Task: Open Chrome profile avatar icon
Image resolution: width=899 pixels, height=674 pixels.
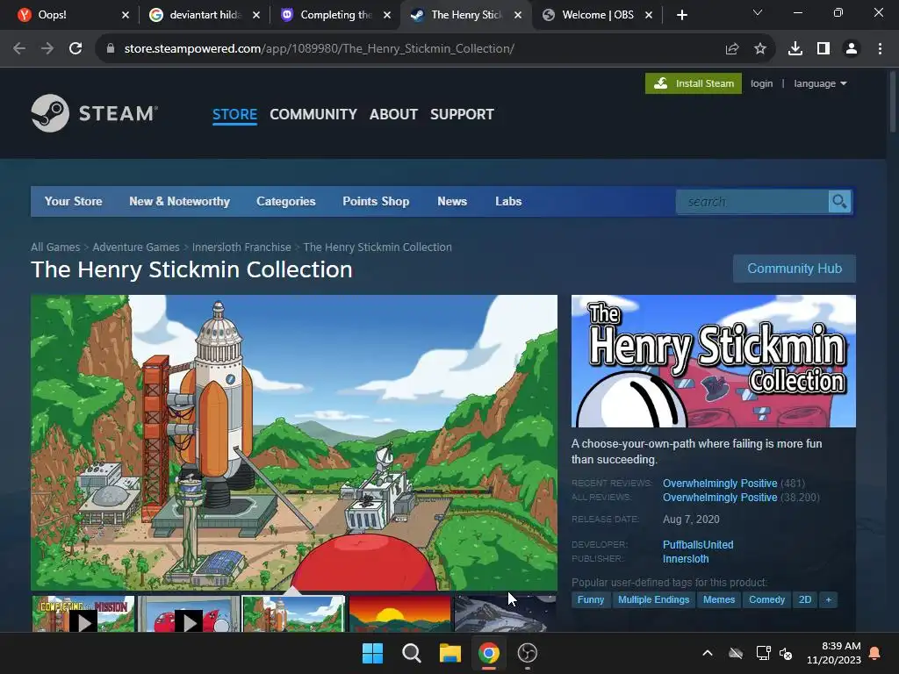Action: 852,49
